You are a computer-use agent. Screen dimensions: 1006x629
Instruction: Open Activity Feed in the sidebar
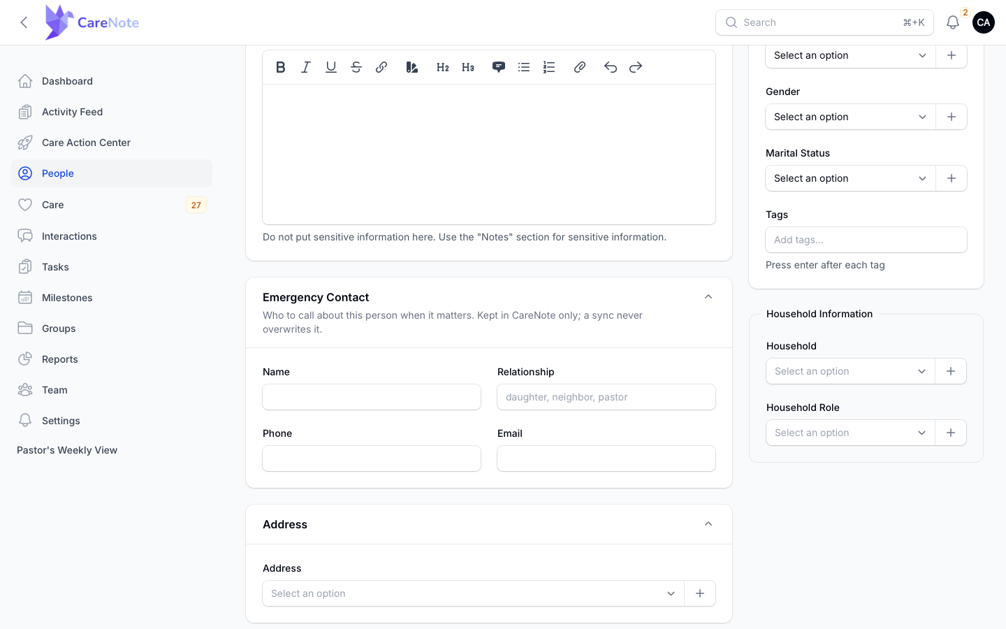[x=112, y=112]
